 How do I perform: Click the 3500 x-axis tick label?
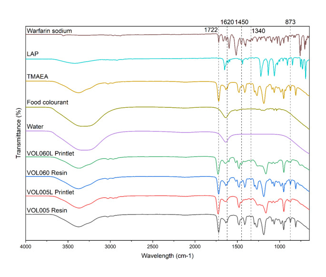click(68, 247)
